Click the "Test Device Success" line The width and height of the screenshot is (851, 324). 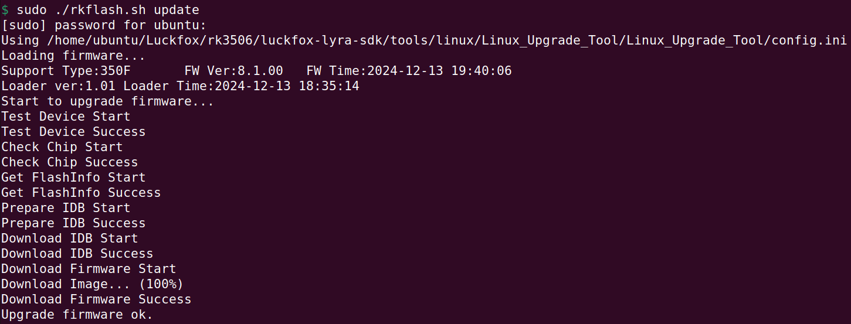point(73,132)
